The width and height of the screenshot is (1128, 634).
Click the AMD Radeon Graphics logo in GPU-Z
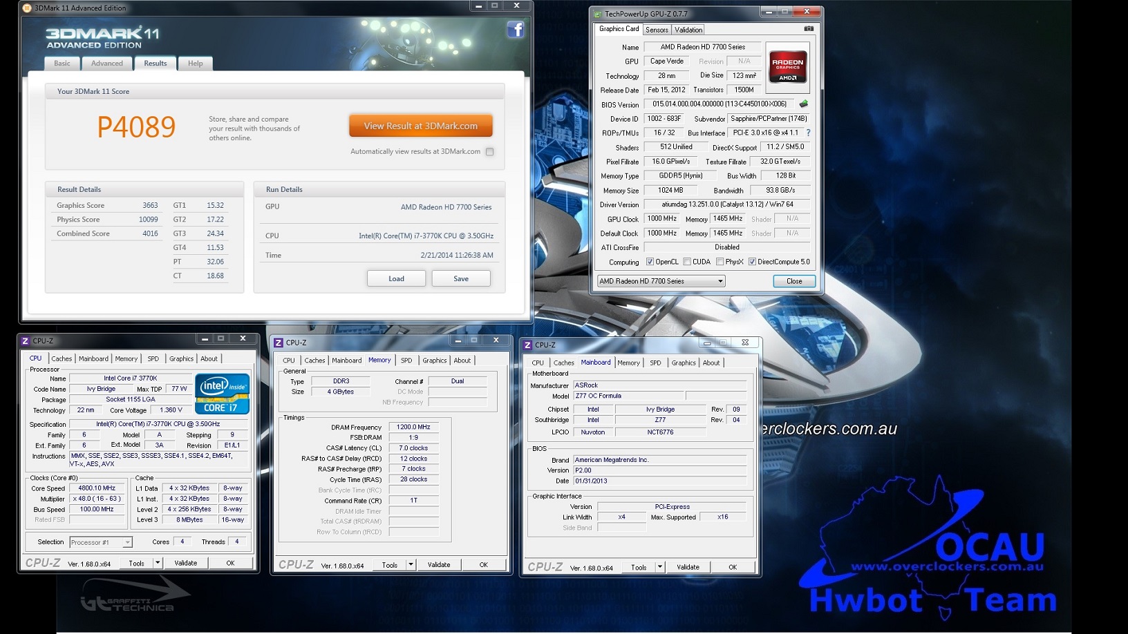click(787, 66)
